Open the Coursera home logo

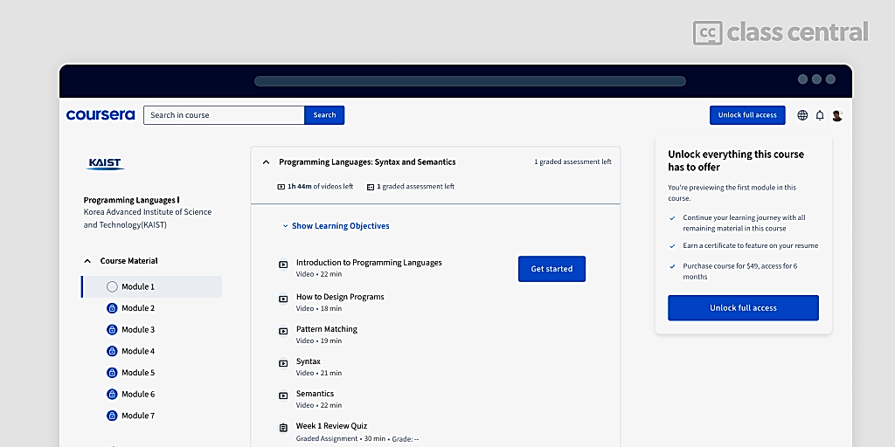pos(101,114)
